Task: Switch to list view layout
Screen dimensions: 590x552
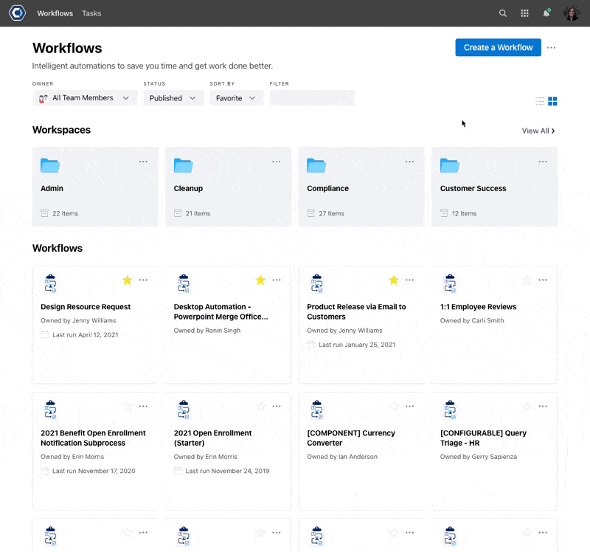Action: pyautogui.click(x=540, y=101)
